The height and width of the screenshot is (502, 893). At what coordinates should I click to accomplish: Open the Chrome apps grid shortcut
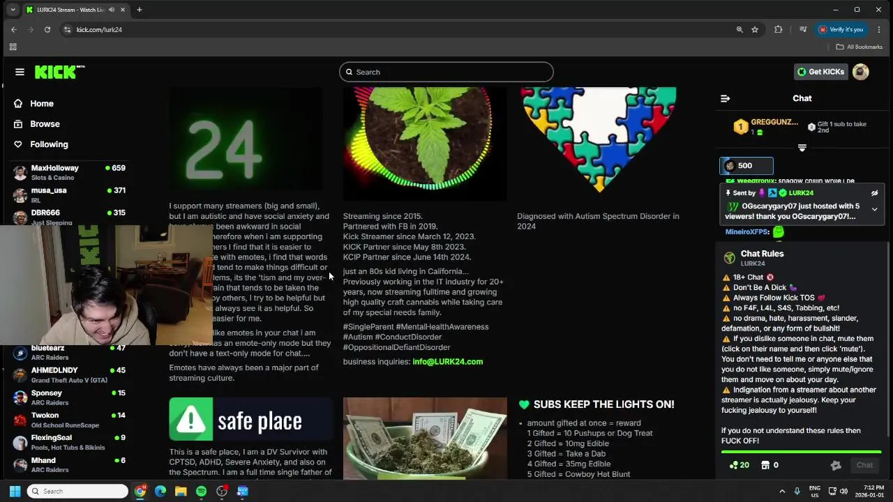(13, 47)
